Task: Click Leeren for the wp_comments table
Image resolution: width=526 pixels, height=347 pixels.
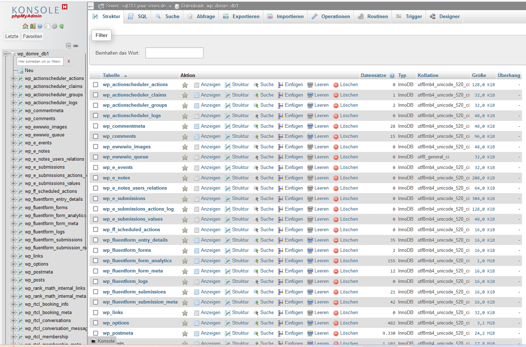Action: point(321,136)
